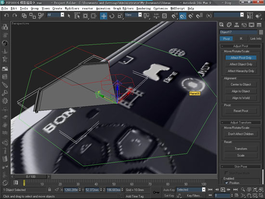This screenshot has height=199, width=265.
Task: Click the rectangular selection region icon
Action: coord(85,16)
